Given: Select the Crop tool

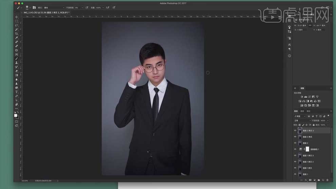Looking at the screenshot, I should tap(17, 34).
